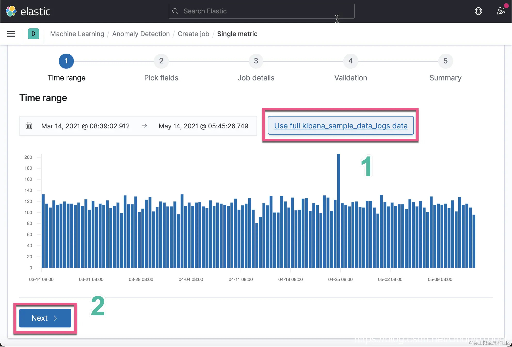Go to Machine Learning breadcrumb
Image resolution: width=512 pixels, height=347 pixels.
point(77,34)
